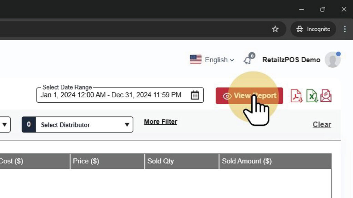Export the report as PDF

pyautogui.click(x=296, y=96)
